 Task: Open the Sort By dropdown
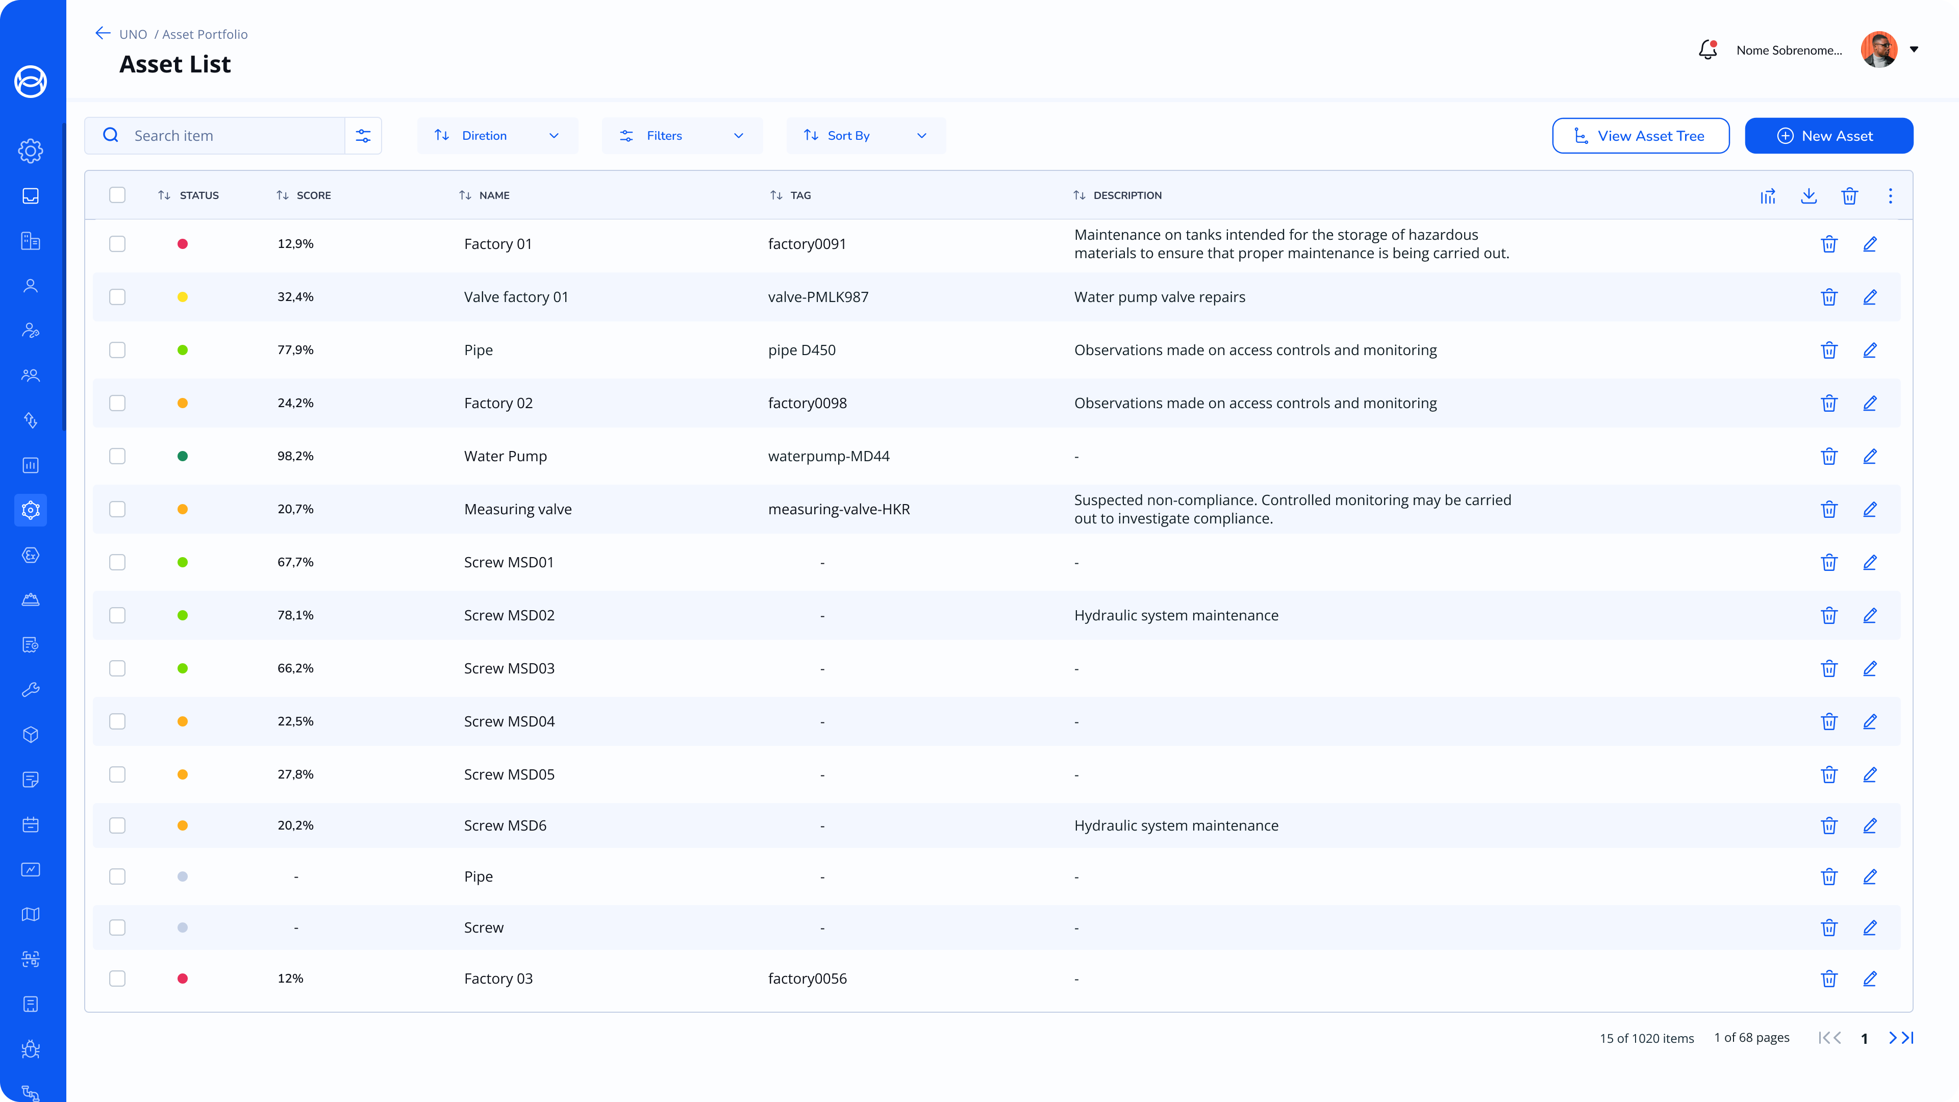866,135
